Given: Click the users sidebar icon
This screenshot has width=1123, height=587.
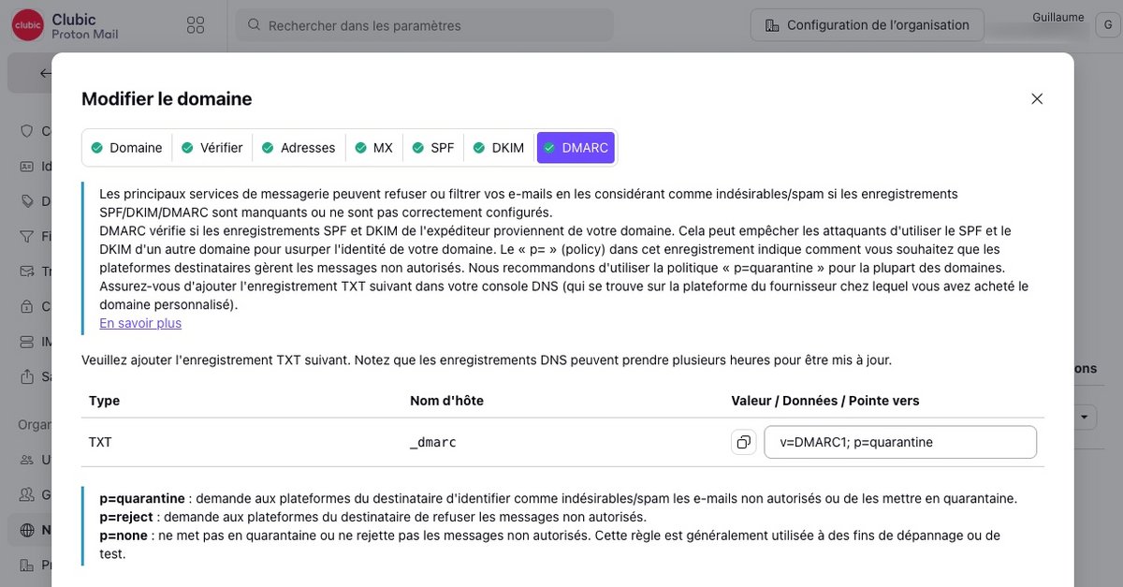Looking at the screenshot, I should [27, 460].
